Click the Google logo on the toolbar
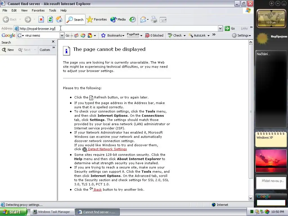288x216 pixels. point(8,35)
